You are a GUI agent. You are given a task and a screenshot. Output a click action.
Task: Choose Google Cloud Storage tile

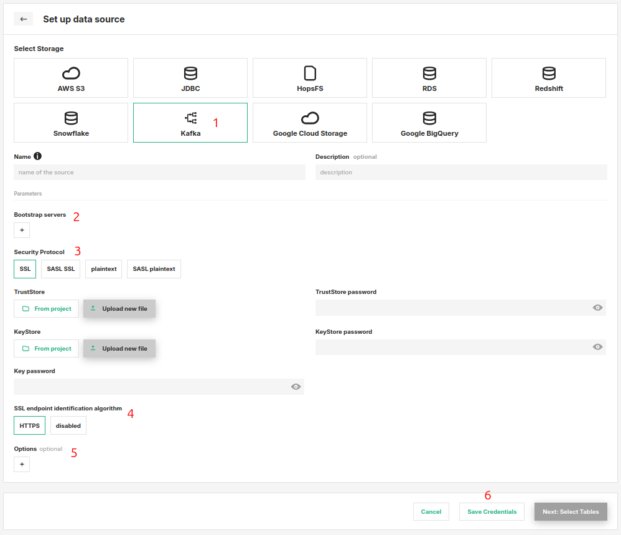pos(310,123)
